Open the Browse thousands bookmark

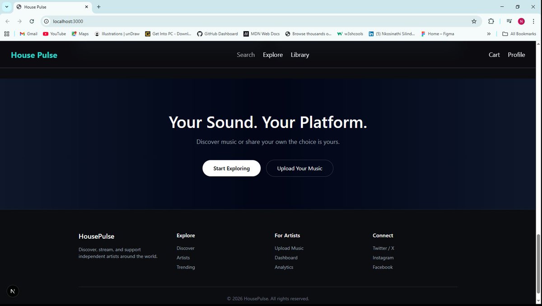tap(308, 33)
